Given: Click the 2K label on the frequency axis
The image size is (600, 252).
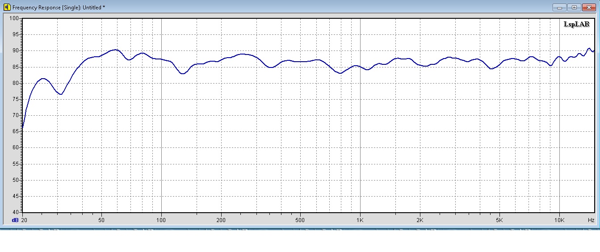Looking at the screenshot, I should tap(420, 220).
